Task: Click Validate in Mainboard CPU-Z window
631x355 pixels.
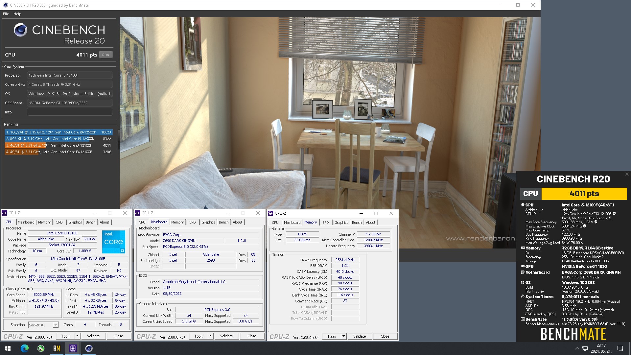Action: 226,336
